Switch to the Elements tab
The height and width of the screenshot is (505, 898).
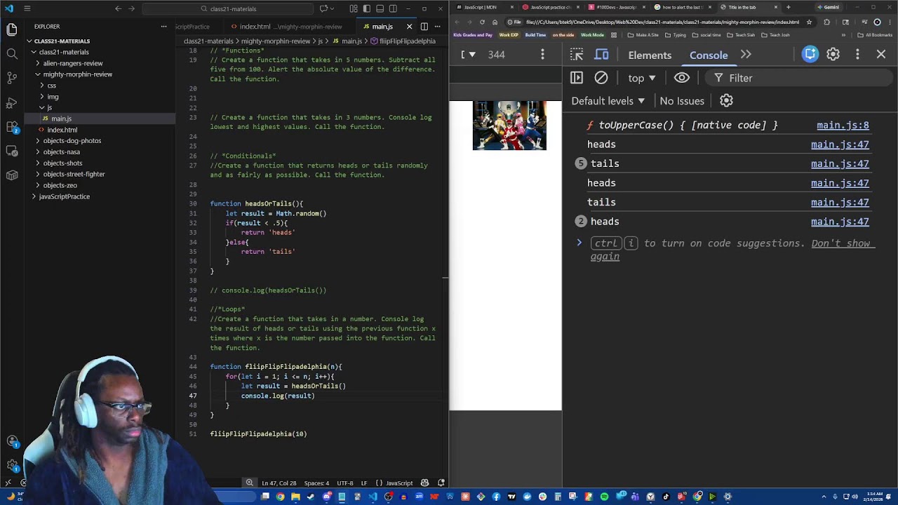click(650, 55)
